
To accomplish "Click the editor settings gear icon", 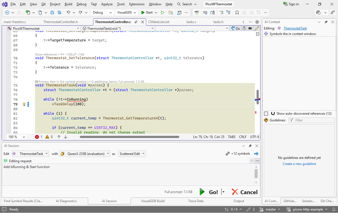I will [x=257, y=22].
